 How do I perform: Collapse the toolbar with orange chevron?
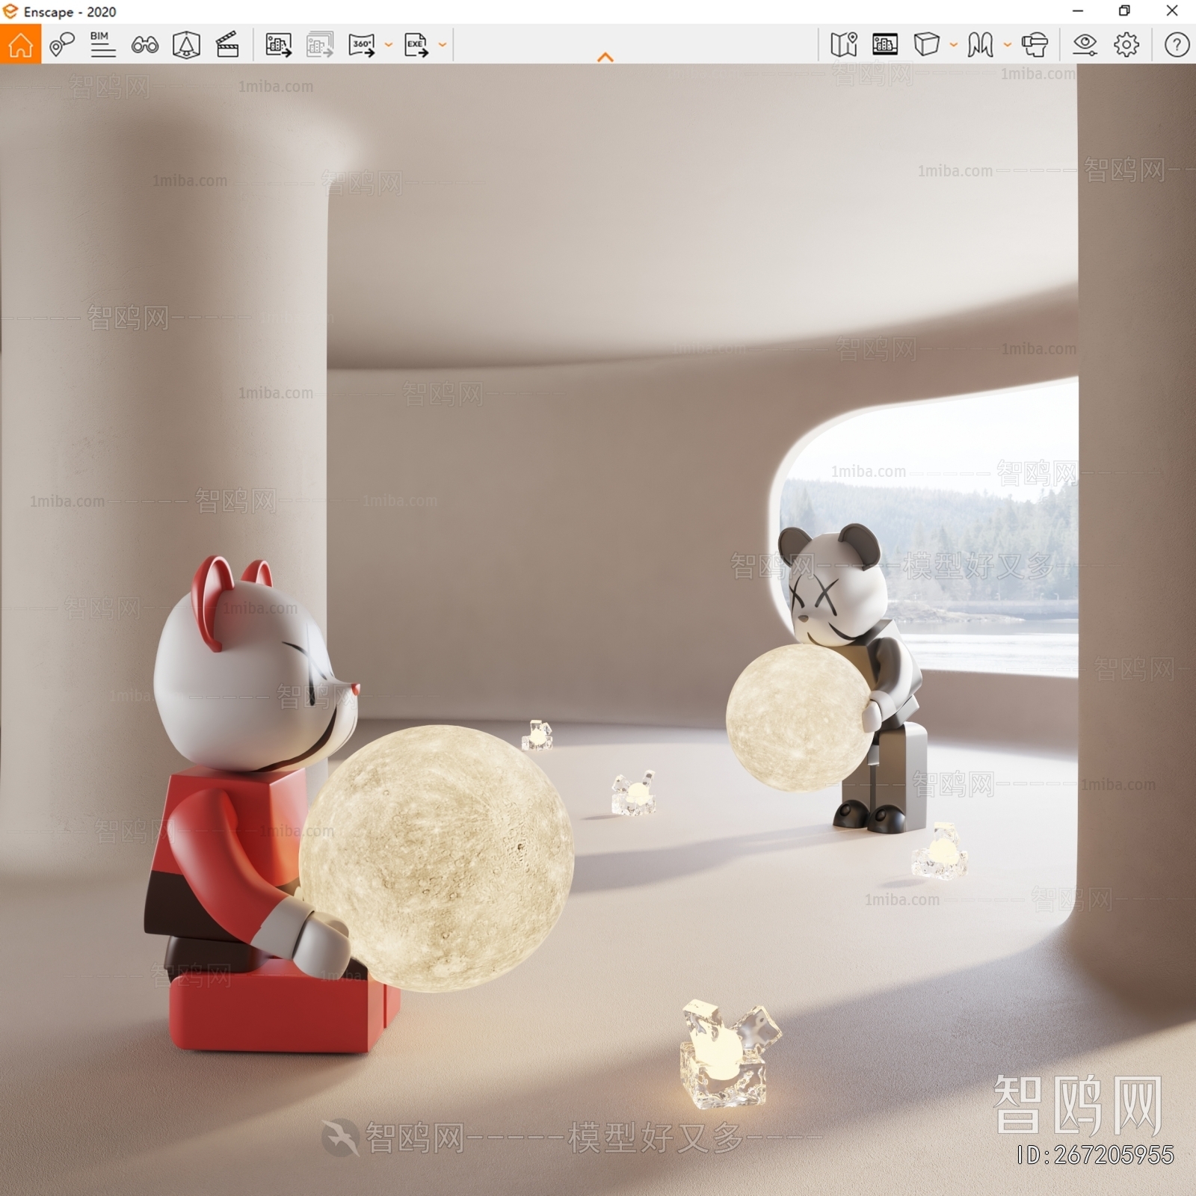pyautogui.click(x=605, y=57)
